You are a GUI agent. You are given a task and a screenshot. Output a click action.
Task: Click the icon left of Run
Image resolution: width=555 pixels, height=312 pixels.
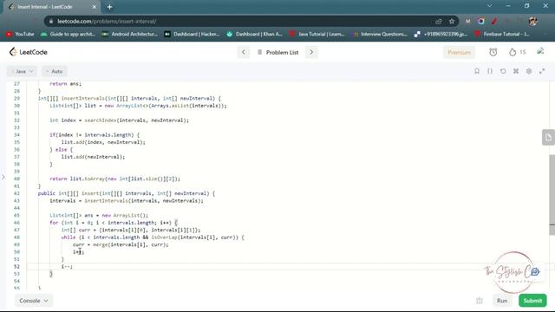[480, 301]
